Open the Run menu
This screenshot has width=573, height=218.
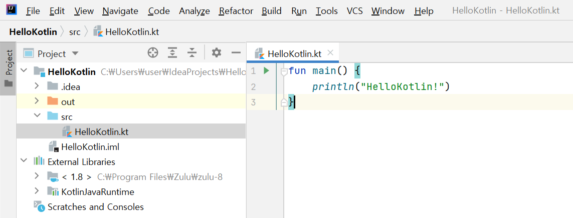click(x=299, y=11)
